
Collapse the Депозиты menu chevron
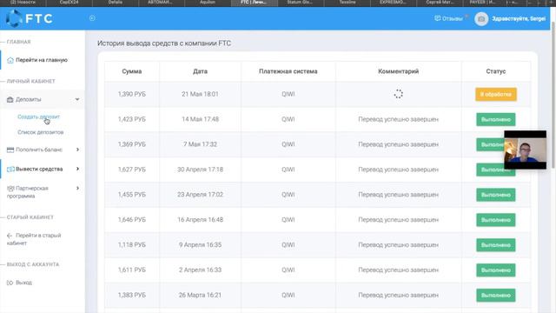click(x=77, y=99)
